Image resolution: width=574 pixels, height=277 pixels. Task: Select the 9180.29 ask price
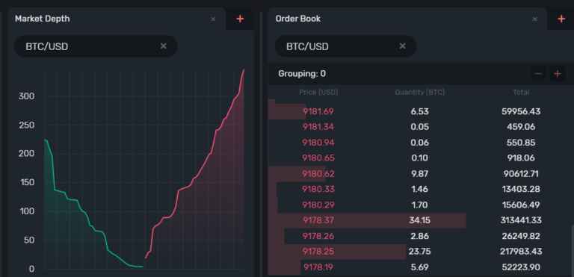click(x=318, y=205)
